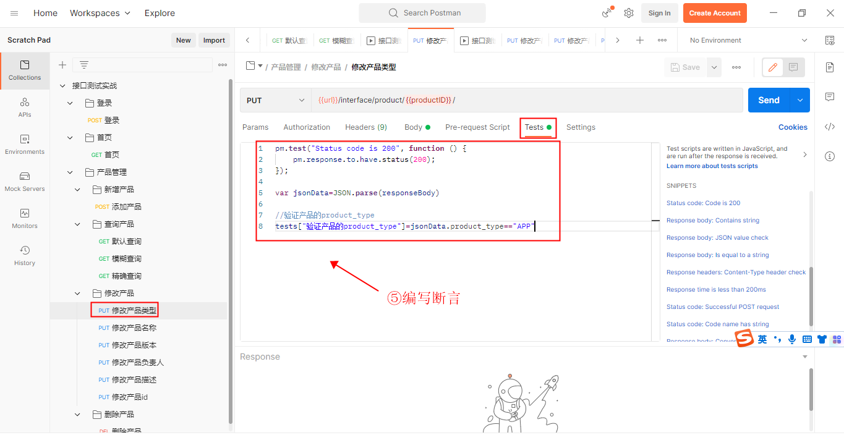Select the Collections sidebar icon
The width and height of the screenshot is (844, 435).
[25, 70]
